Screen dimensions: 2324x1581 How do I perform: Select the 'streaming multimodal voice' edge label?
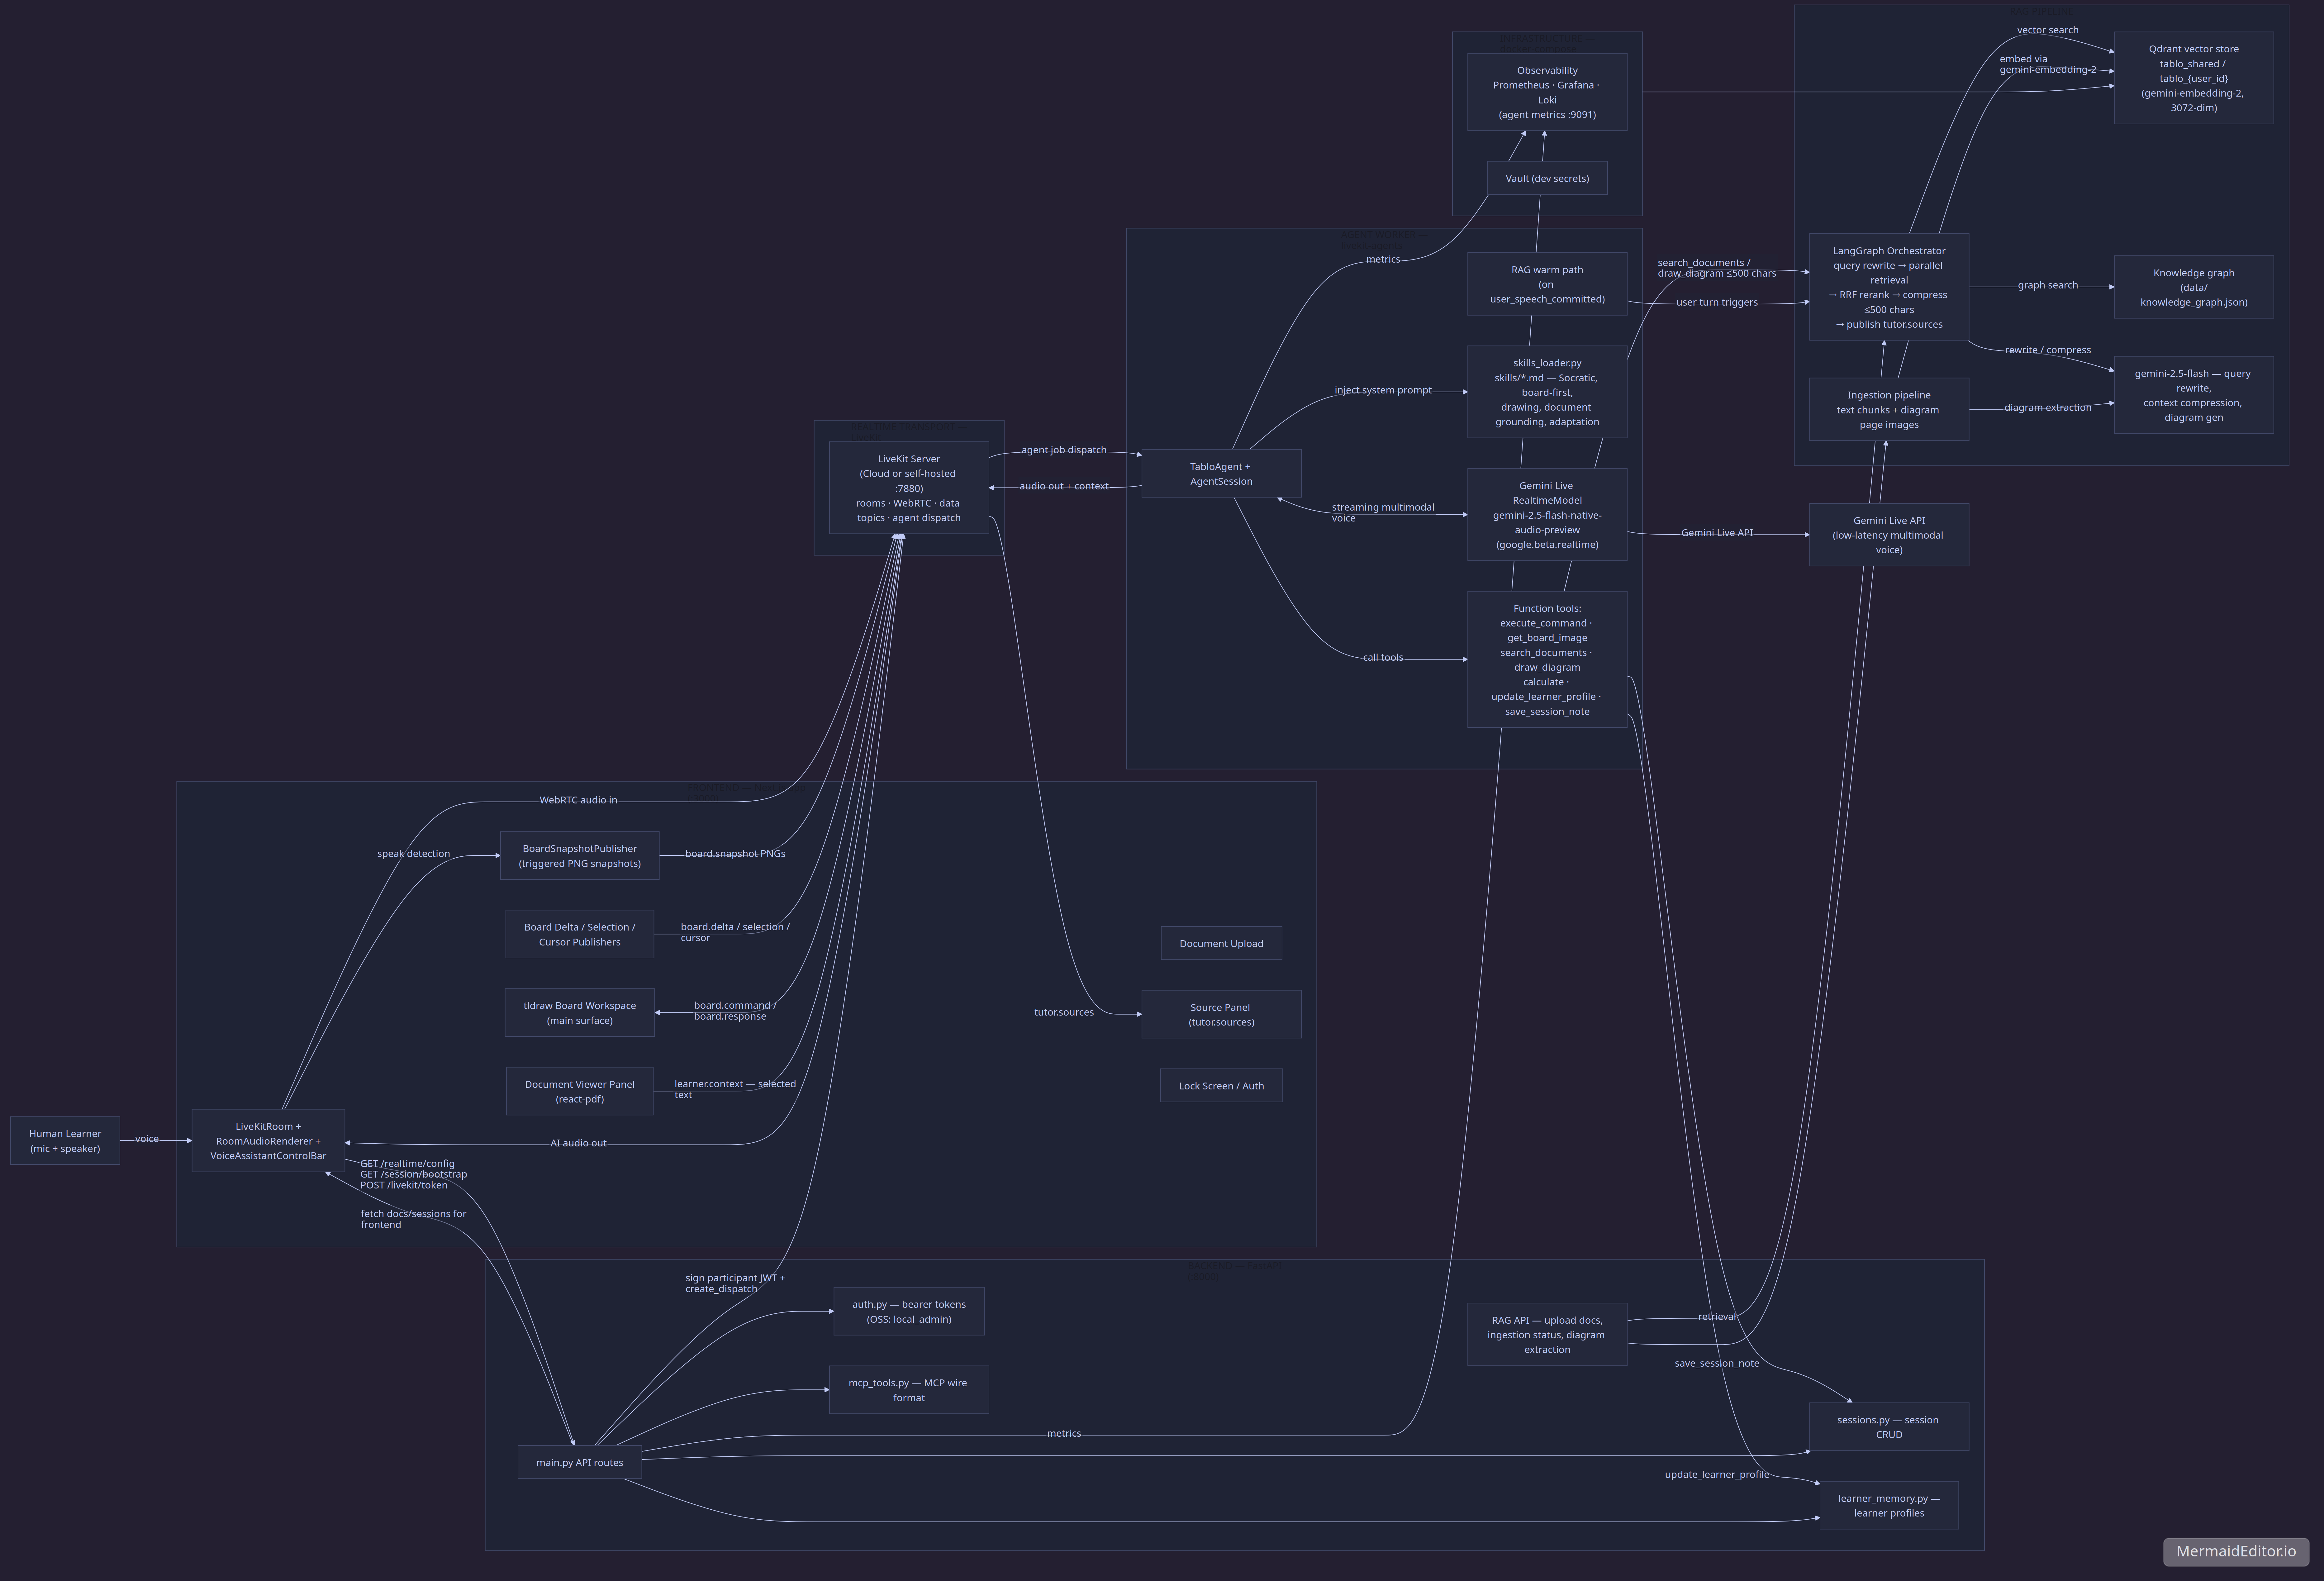[1383, 513]
